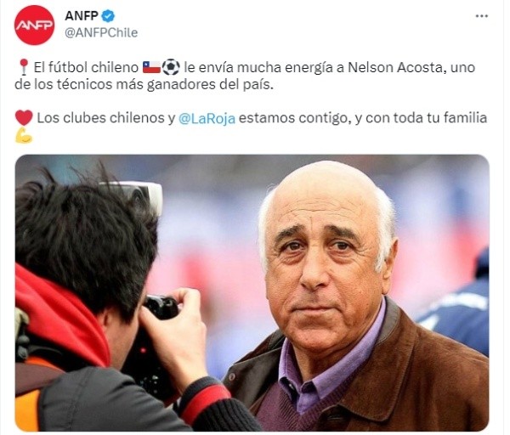
Task: Click the soccer ball emoji
Action: pyautogui.click(x=171, y=67)
